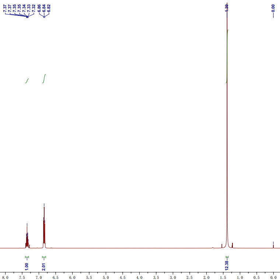Select the integral value 1.00
The image size is (280, 280).
coord(27,266)
